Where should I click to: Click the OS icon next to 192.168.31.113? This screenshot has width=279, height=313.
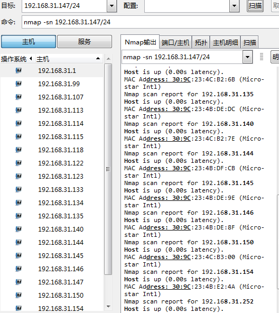tap(18, 110)
